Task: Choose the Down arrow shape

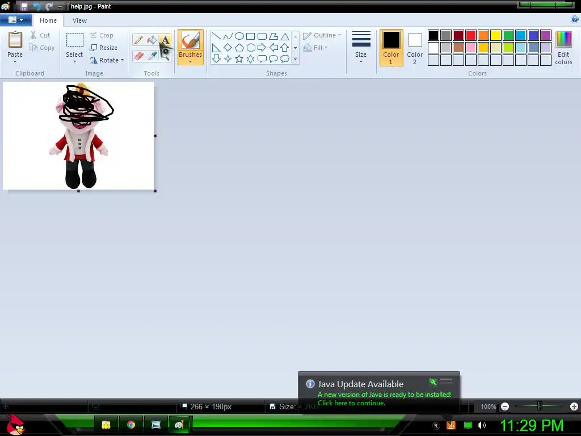Action: (x=216, y=58)
